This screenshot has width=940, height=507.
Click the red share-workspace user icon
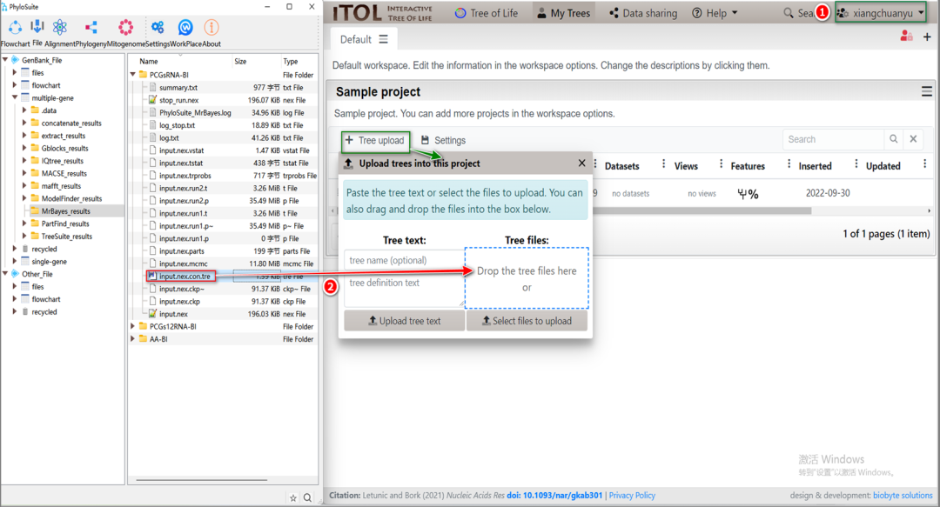pyautogui.click(x=906, y=37)
